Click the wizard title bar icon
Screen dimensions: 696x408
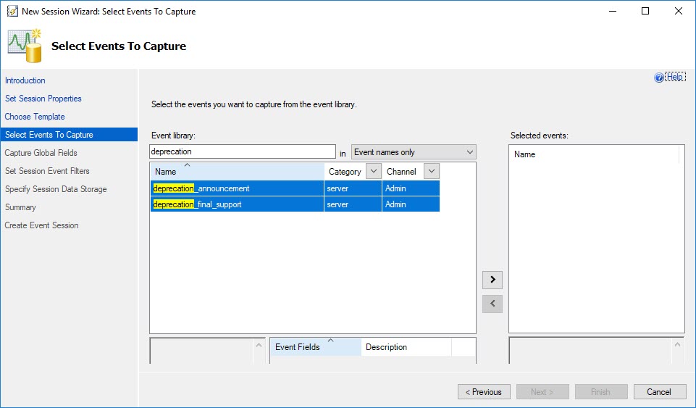(x=12, y=11)
